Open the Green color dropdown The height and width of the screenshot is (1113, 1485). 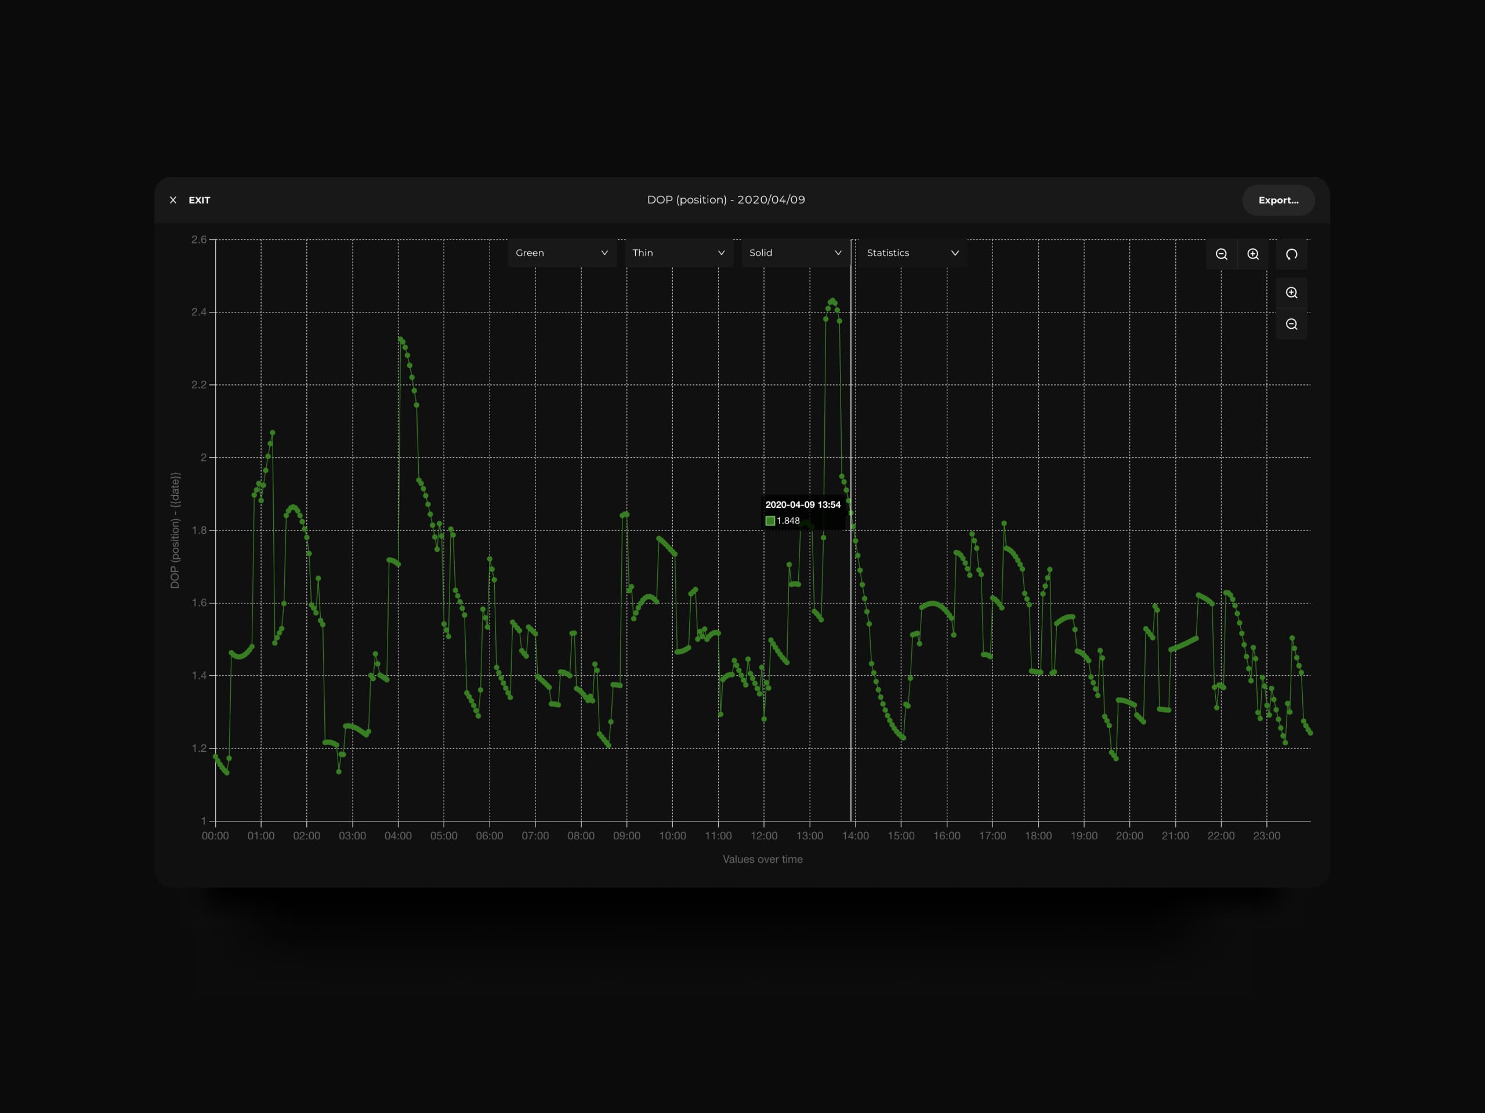[x=562, y=253]
